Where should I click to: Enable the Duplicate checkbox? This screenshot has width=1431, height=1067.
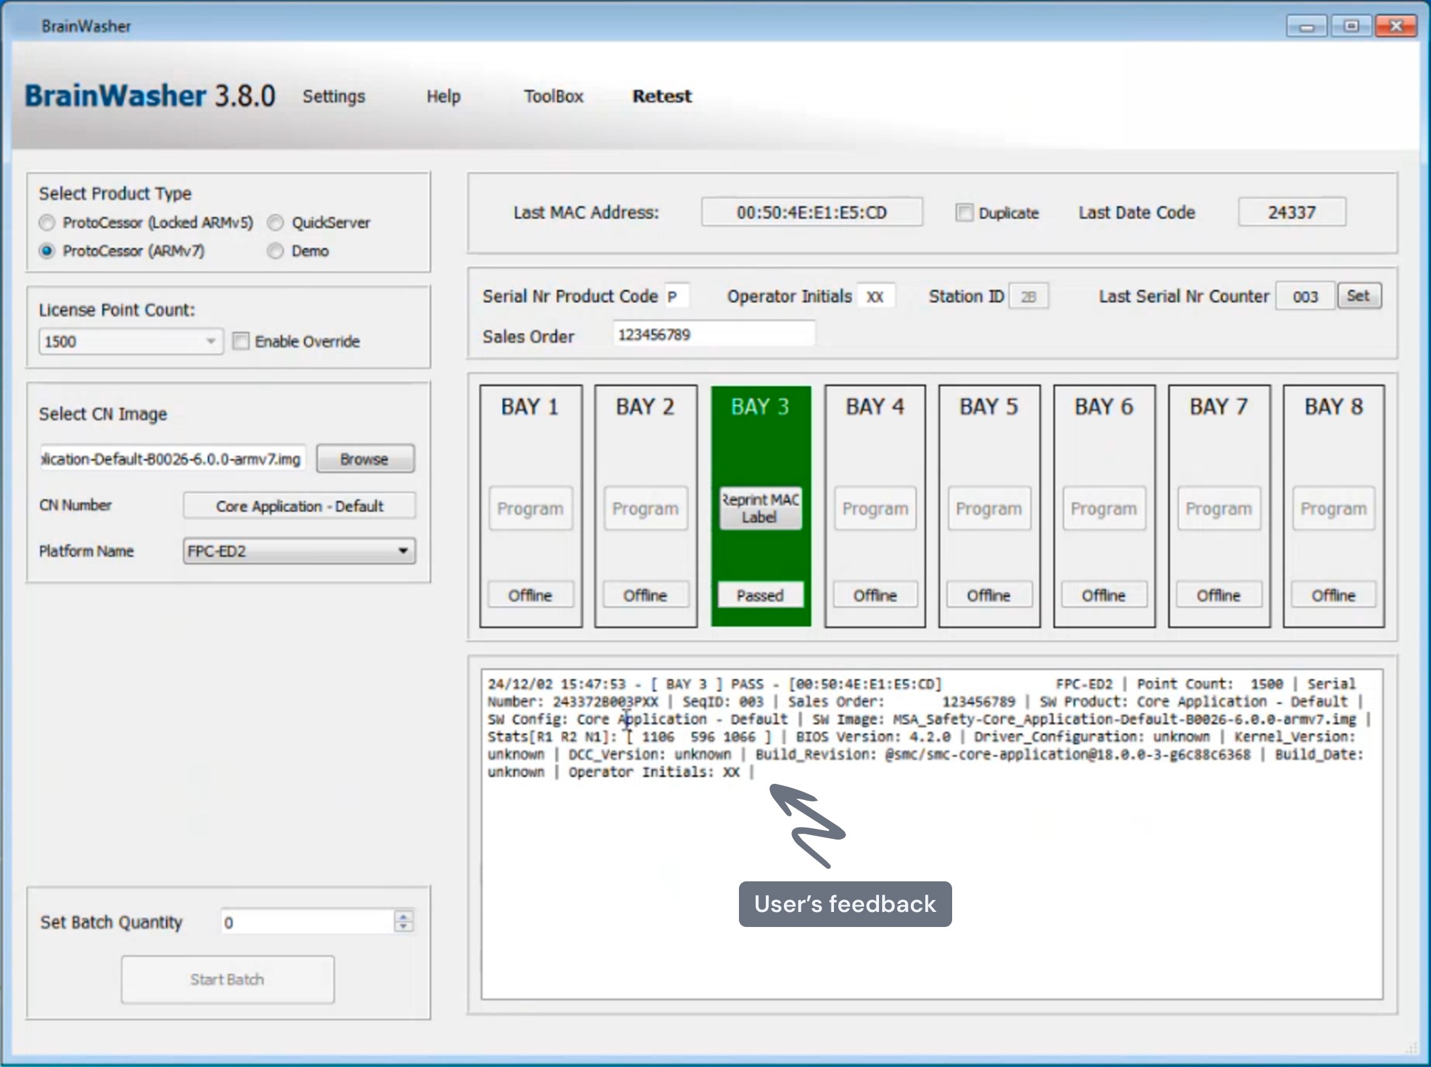point(964,212)
